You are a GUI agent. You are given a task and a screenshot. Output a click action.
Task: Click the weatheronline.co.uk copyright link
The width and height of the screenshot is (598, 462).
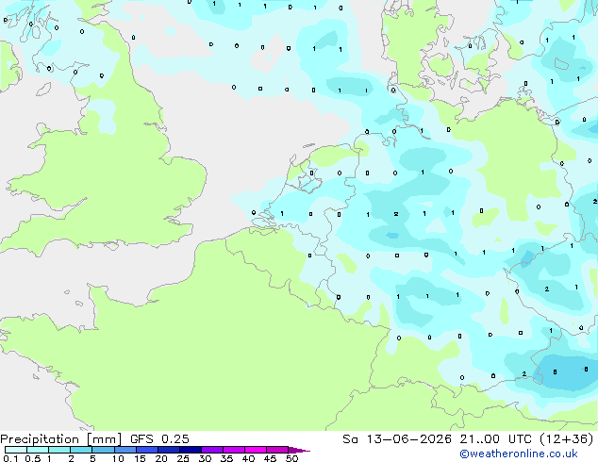pos(519,454)
